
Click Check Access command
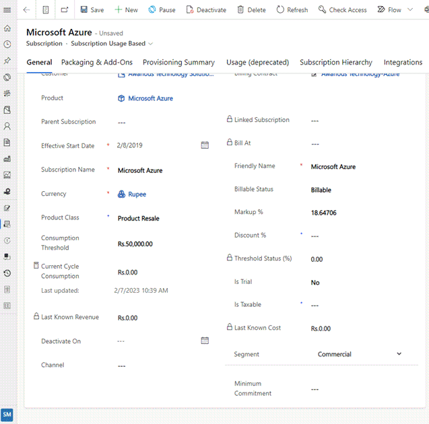343,10
